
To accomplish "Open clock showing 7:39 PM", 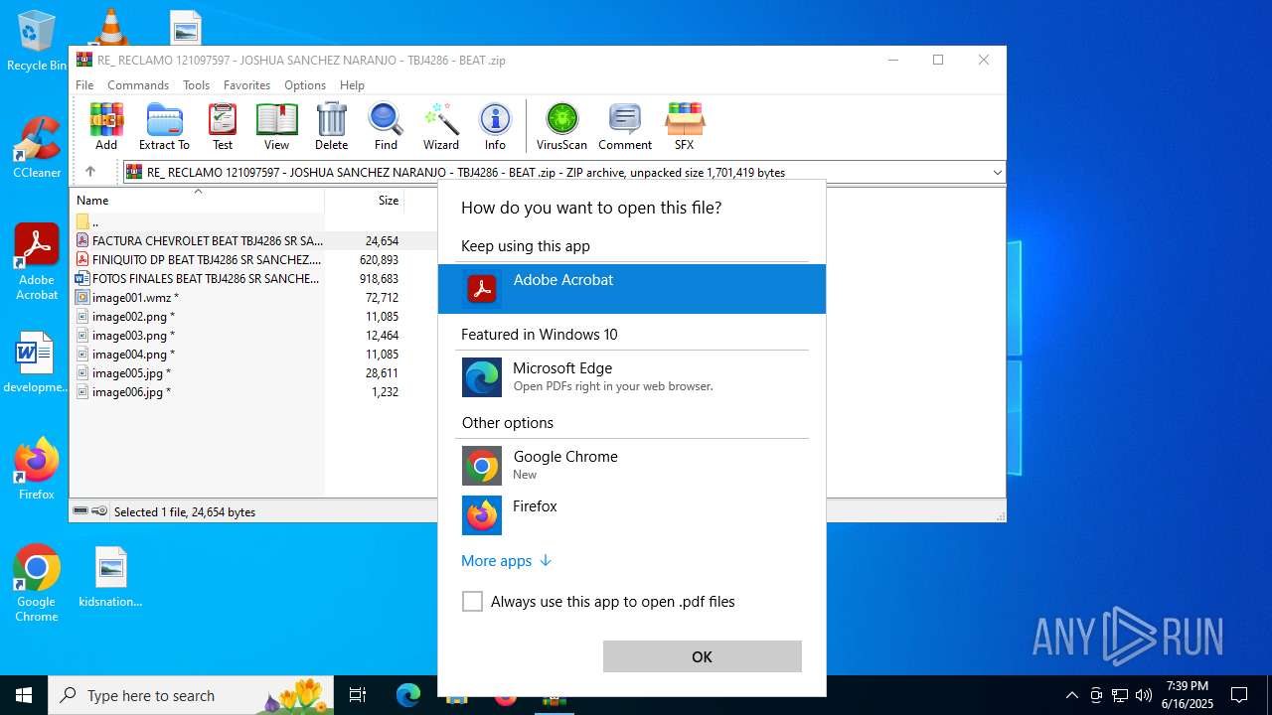I will 1188,695.
